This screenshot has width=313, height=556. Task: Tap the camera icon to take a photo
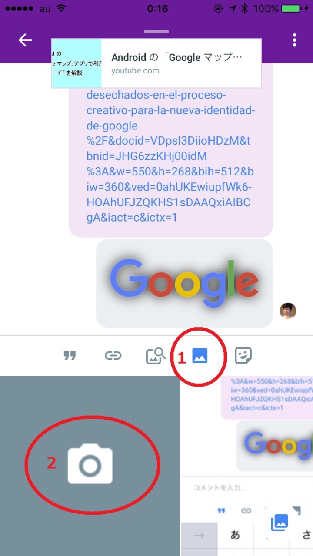(90, 464)
